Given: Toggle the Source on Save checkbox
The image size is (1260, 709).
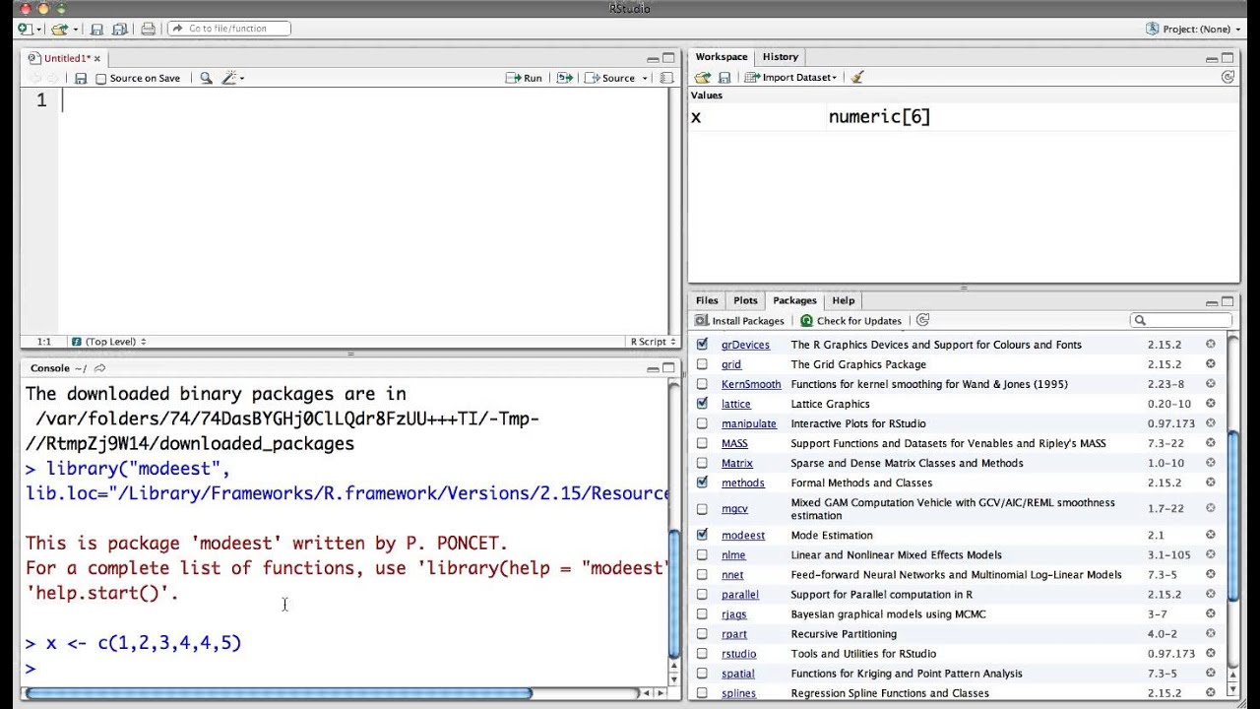Looking at the screenshot, I should tap(100, 79).
